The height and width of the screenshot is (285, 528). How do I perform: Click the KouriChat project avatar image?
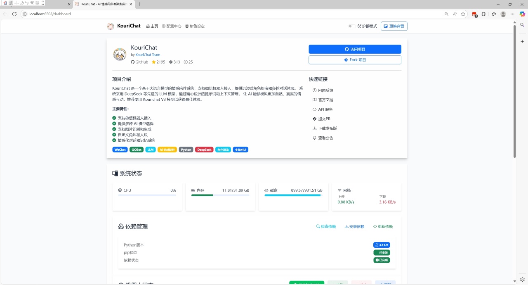point(120,54)
